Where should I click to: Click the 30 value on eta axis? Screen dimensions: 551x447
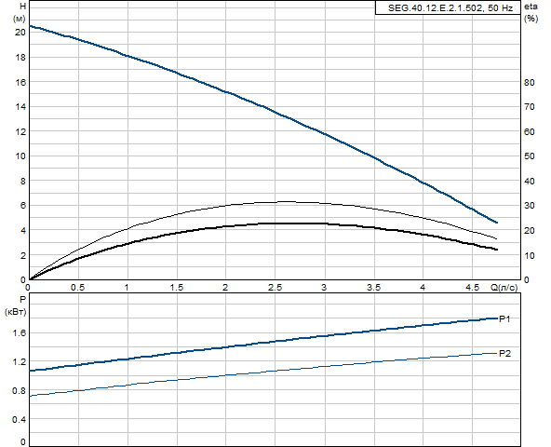530,206
